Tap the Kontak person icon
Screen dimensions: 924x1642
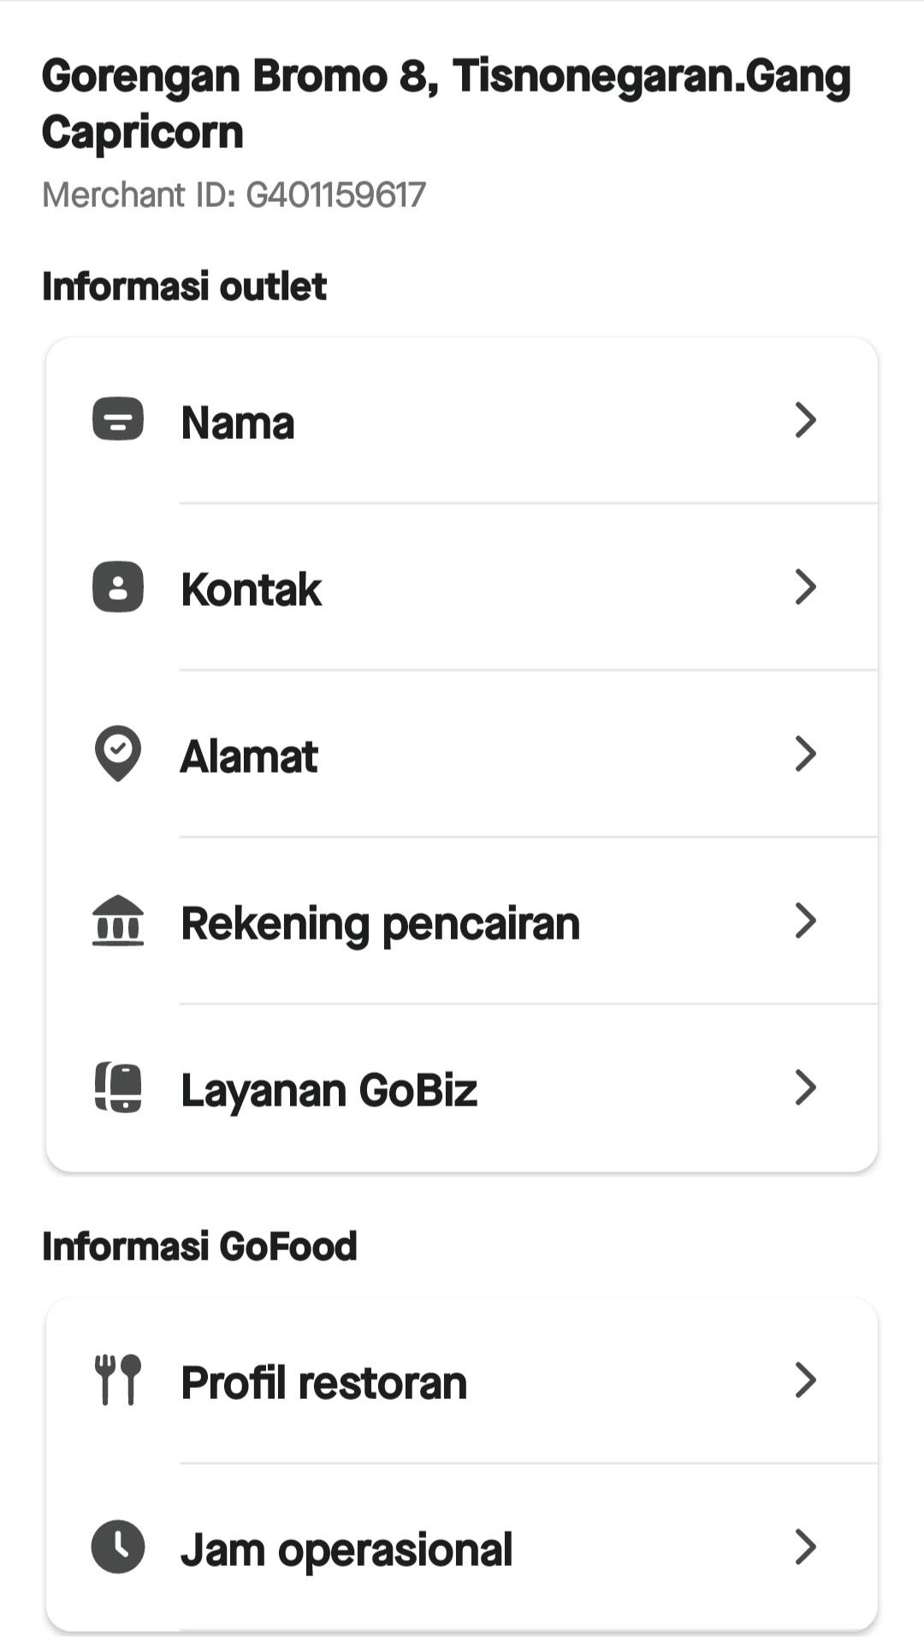(118, 587)
